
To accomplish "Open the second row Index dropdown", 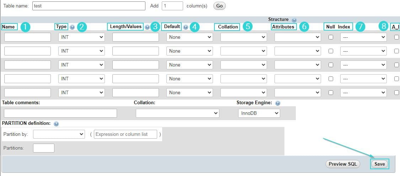I will pos(363,51).
